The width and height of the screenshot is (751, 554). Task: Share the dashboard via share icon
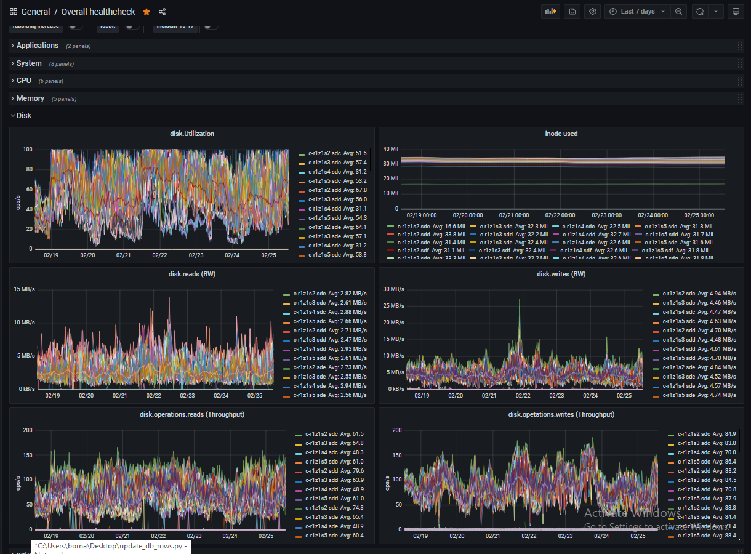click(x=163, y=12)
